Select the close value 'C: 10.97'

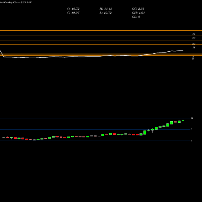(x=73, y=13)
